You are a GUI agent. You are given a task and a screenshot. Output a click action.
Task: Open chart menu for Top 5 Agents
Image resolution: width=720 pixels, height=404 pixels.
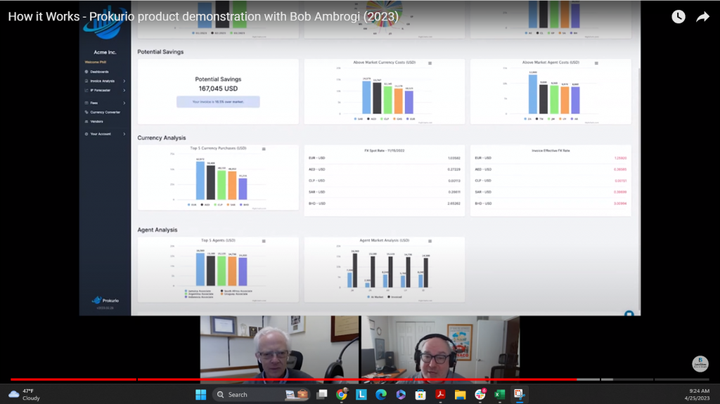click(264, 240)
